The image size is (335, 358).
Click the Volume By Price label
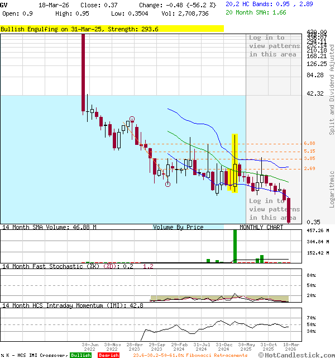[178, 228]
